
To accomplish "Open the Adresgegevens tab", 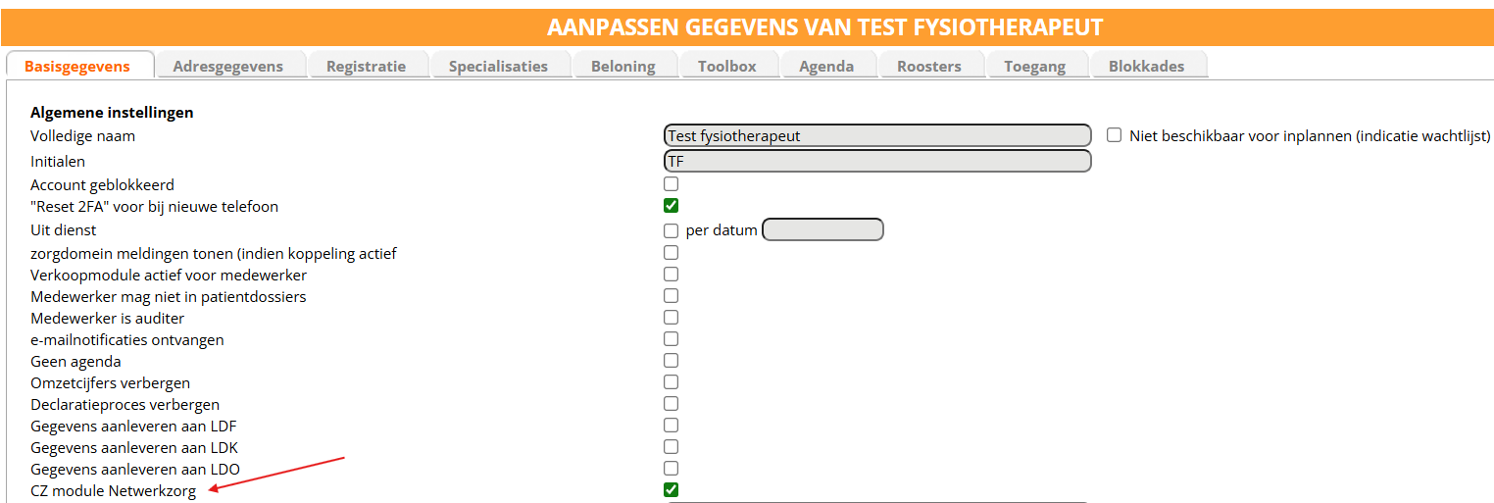I will (x=227, y=67).
